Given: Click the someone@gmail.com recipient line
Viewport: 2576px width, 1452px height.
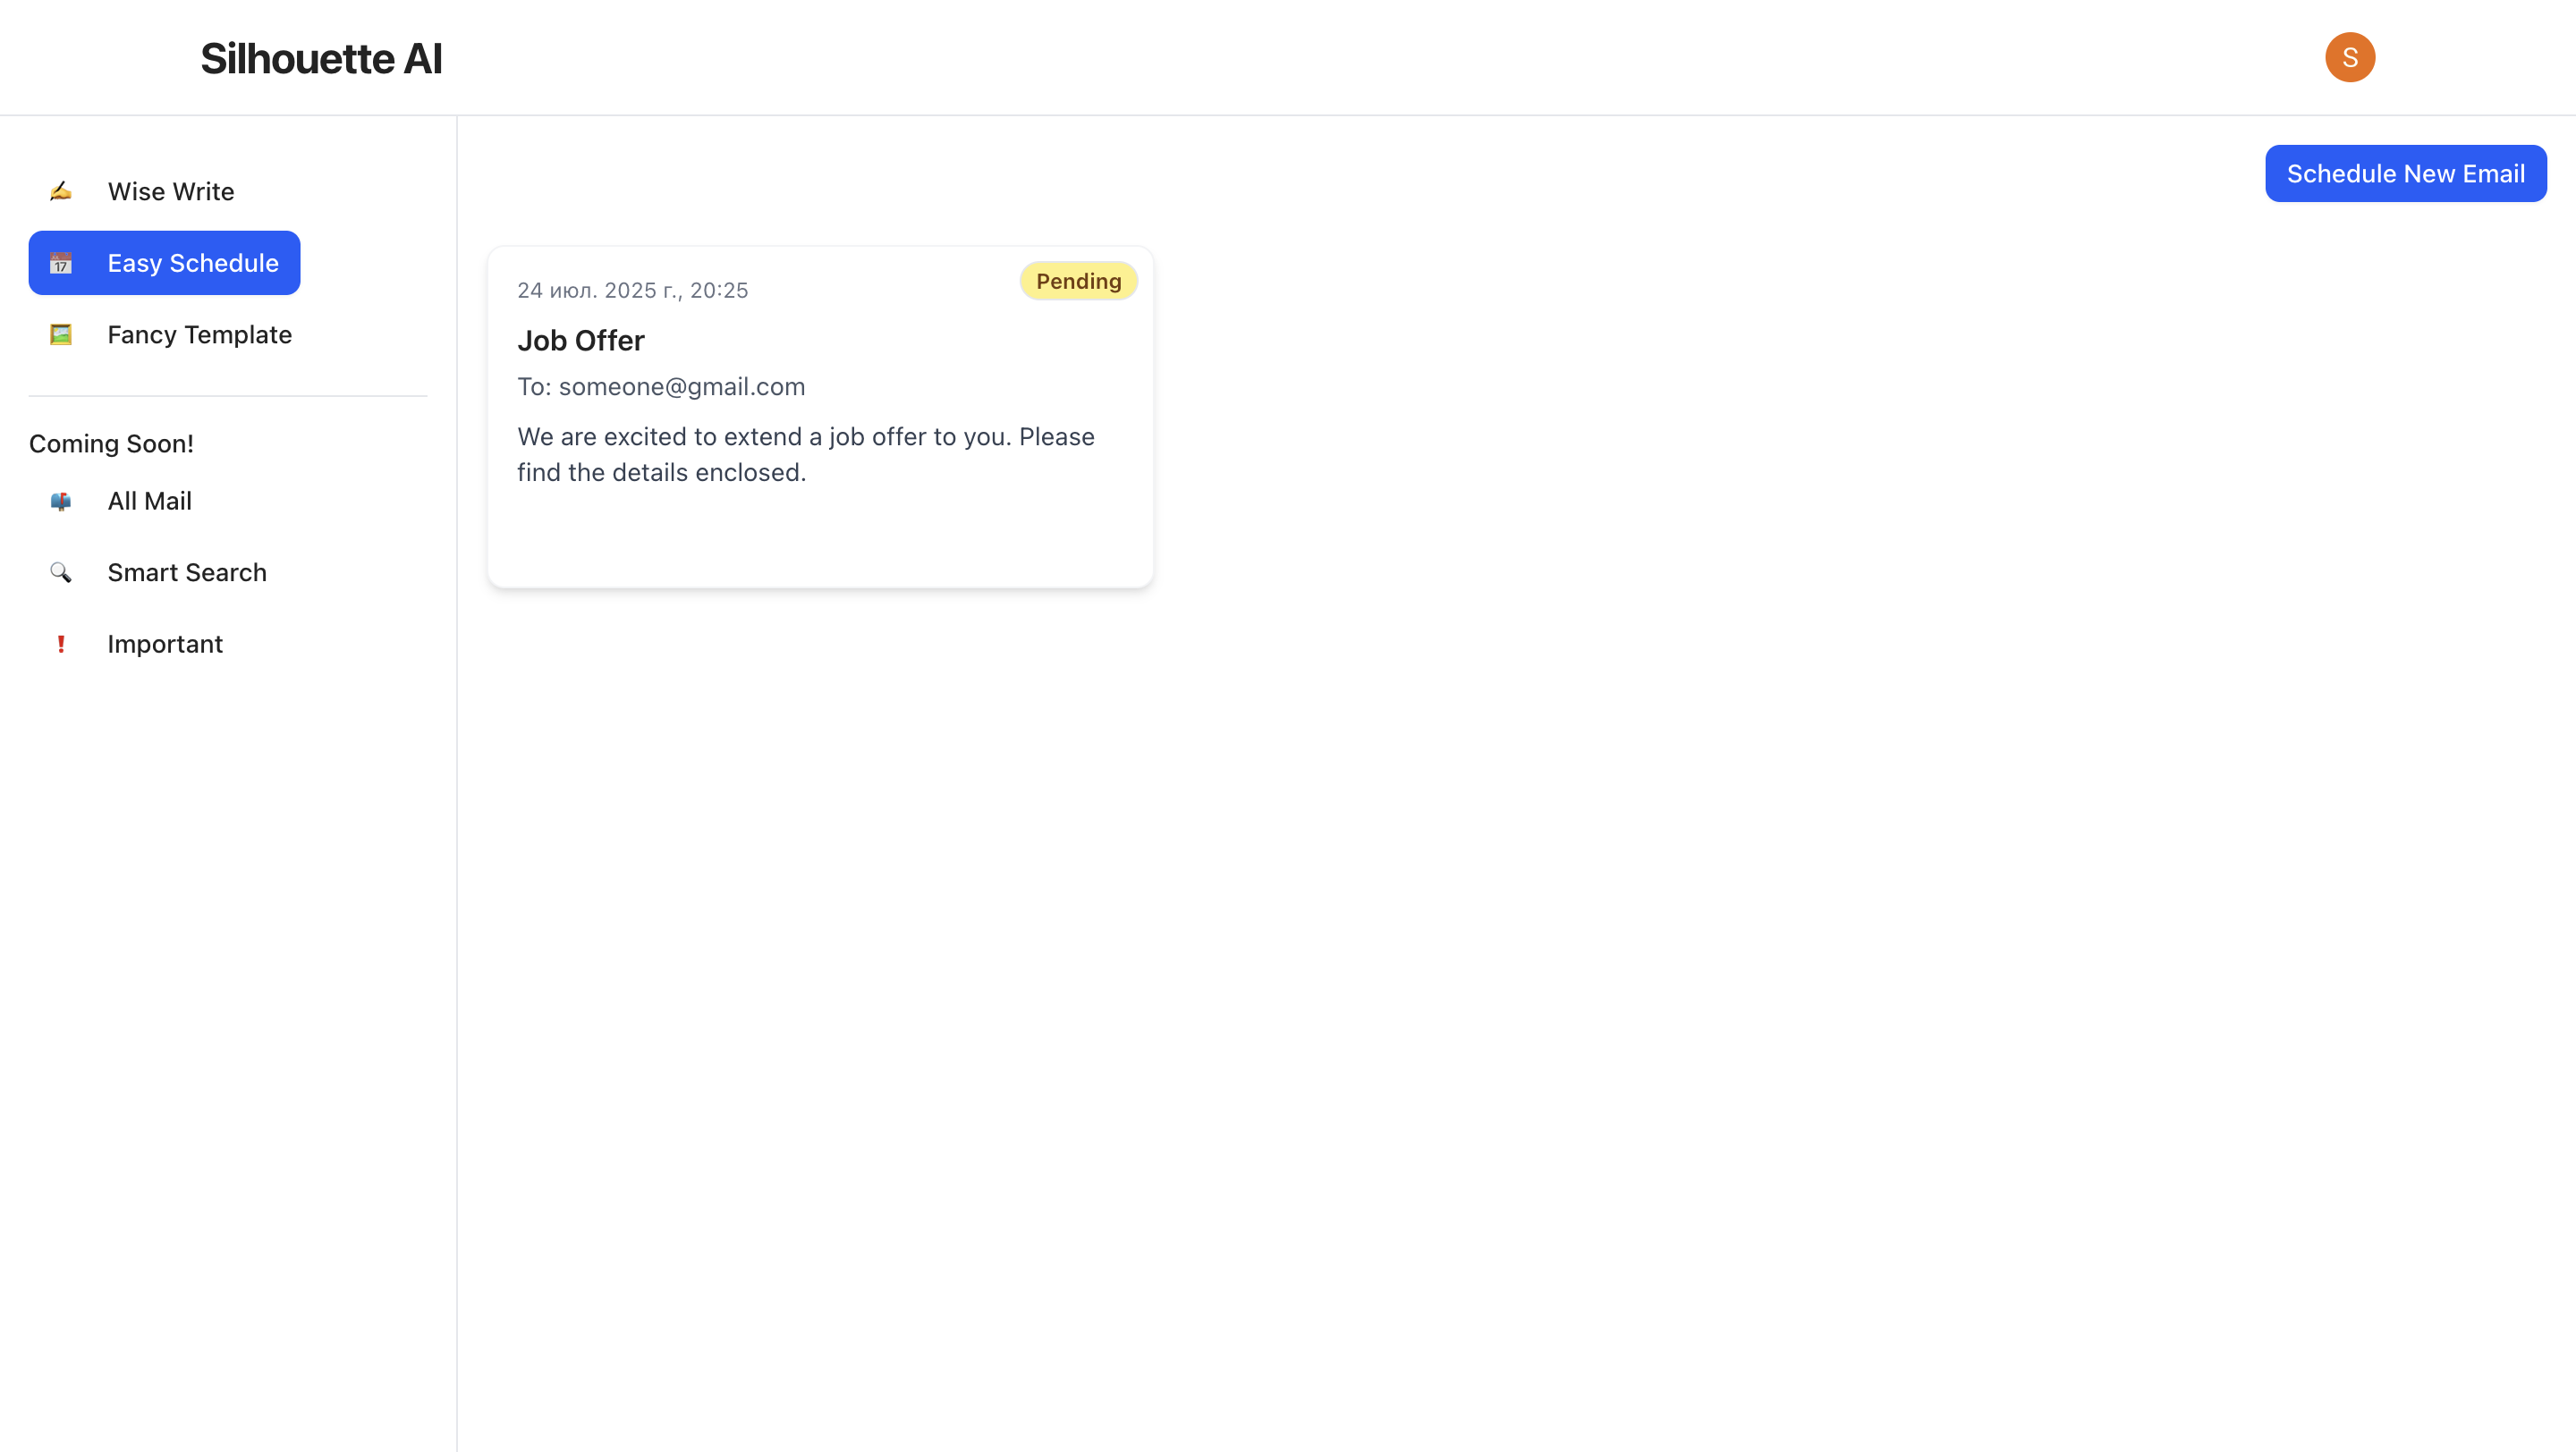Looking at the screenshot, I should coord(661,387).
